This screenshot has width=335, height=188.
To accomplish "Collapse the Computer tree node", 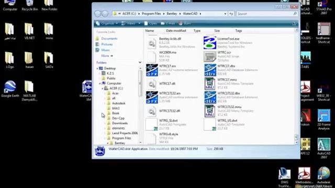I will coord(100,84).
